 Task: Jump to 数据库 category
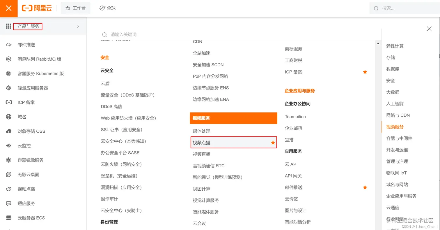tap(393, 69)
